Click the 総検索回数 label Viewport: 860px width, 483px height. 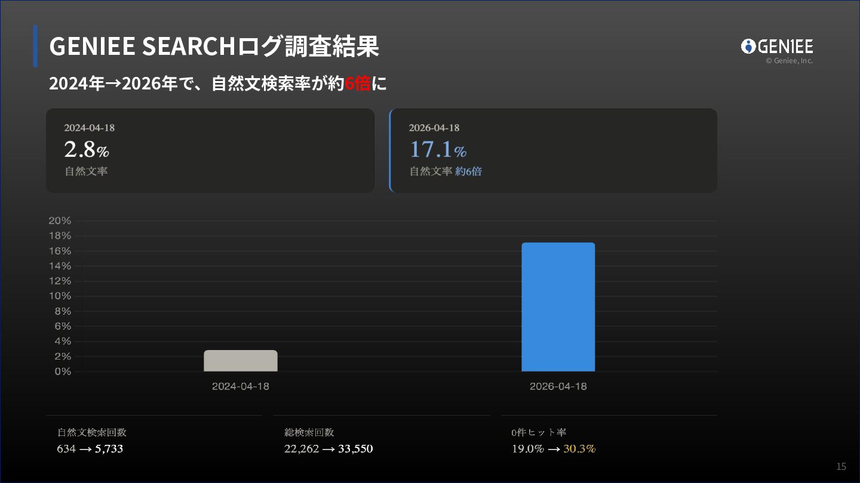point(309,432)
